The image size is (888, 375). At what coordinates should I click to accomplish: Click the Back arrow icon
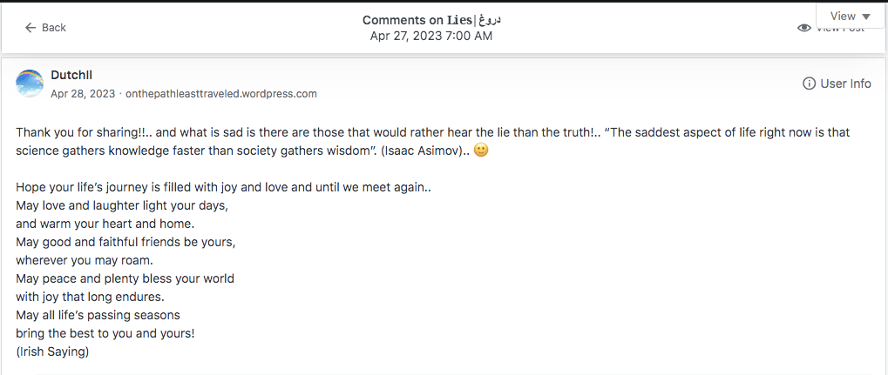point(31,28)
